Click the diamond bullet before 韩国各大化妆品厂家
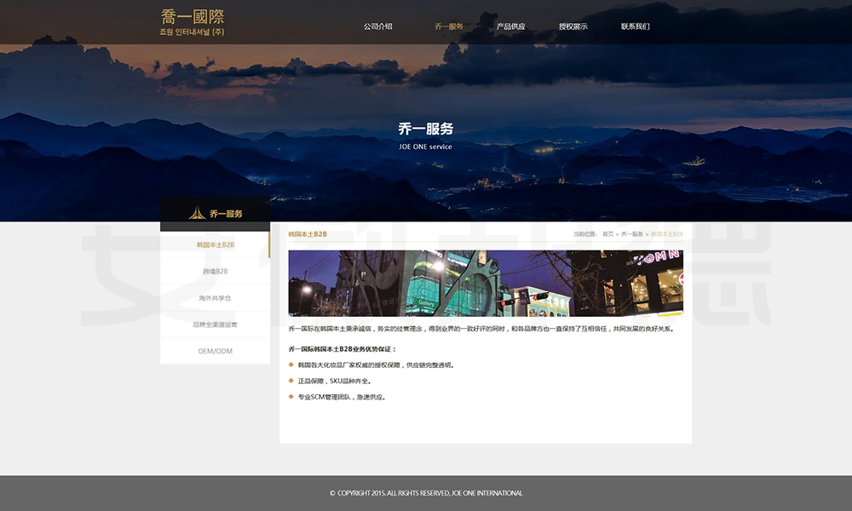This screenshot has height=511, width=852. [291, 365]
